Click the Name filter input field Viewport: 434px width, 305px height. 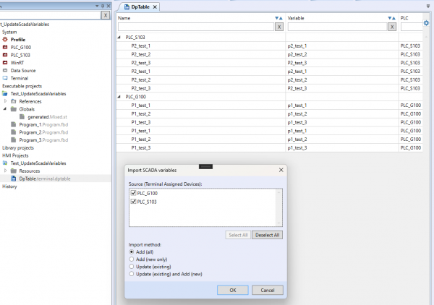(x=196, y=27)
